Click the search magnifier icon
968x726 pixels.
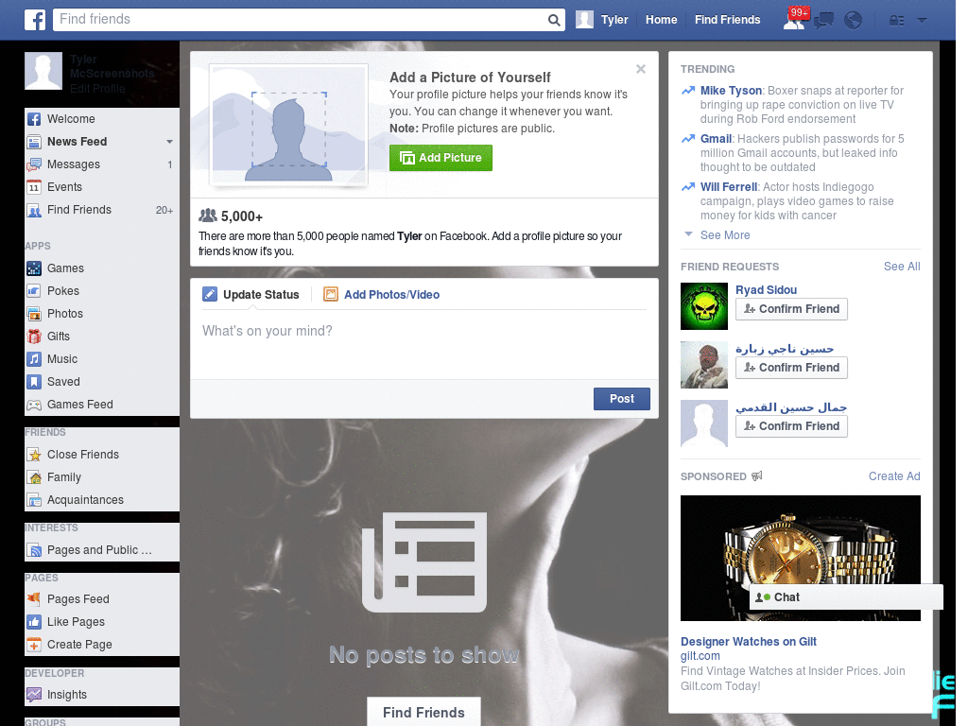click(x=554, y=20)
